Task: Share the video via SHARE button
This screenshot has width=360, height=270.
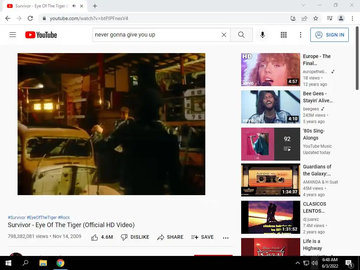Action: coord(170,237)
